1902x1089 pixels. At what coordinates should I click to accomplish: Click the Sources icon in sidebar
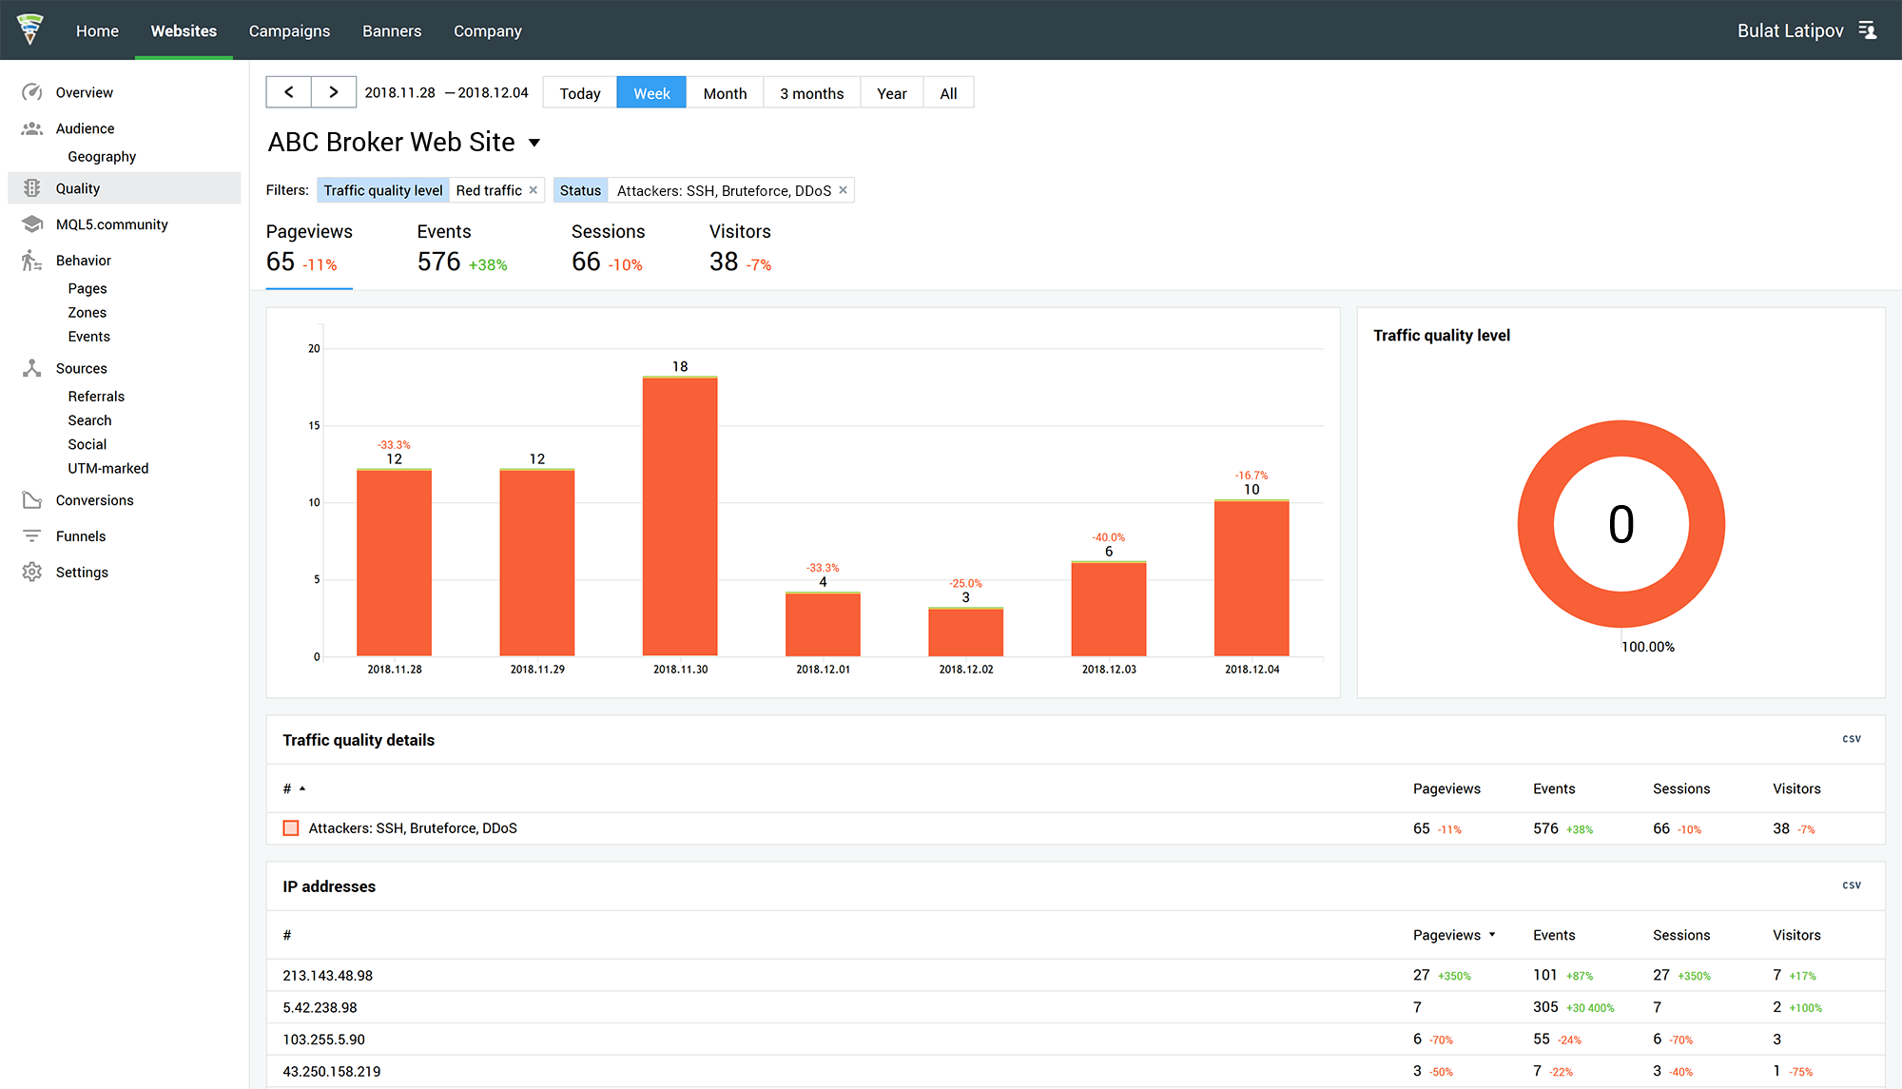(31, 367)
